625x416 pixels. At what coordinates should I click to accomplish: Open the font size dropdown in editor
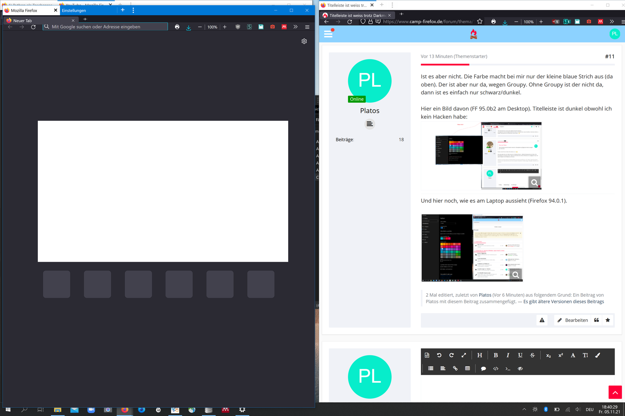pos(585,355)
